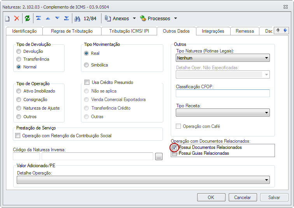Open the Integrações tab

213,31
